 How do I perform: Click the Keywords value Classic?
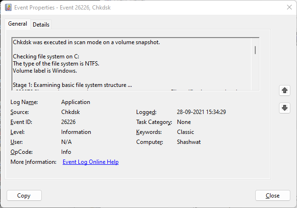[186, 132]
